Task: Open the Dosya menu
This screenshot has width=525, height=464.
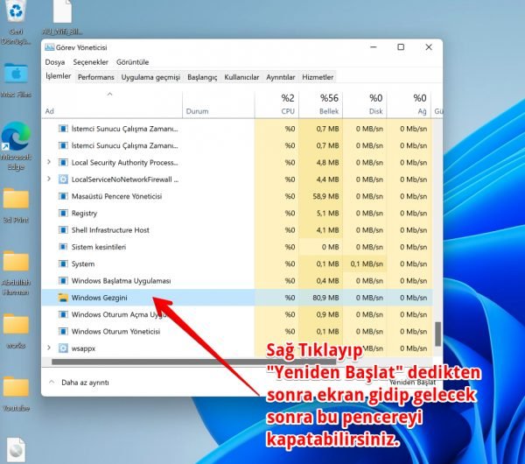Action: point(55,62)
